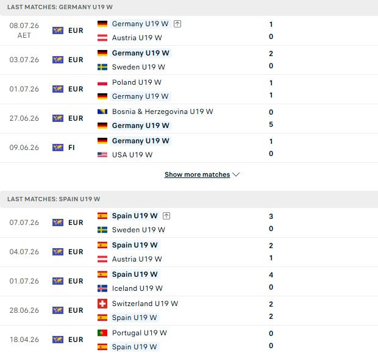Screen dimensions: 378x353
Task: Click the Sweden flag in the 03.07.26 match
Action: coord(102,67)
